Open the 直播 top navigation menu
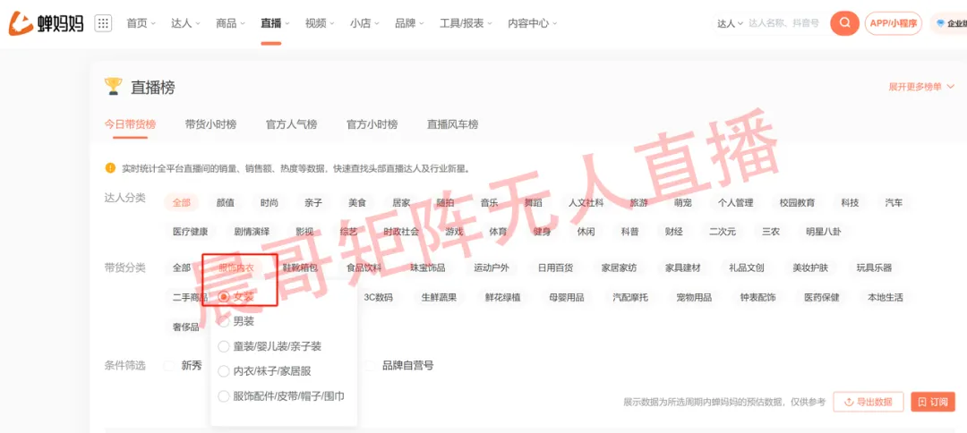 pyautogui.click(x=275, y=23)
